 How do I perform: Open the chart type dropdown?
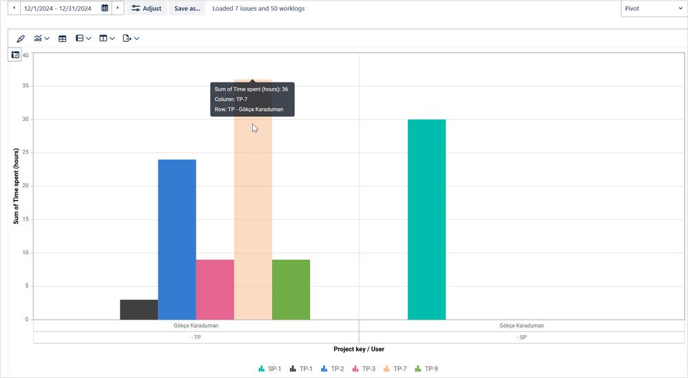coord(42,38)
